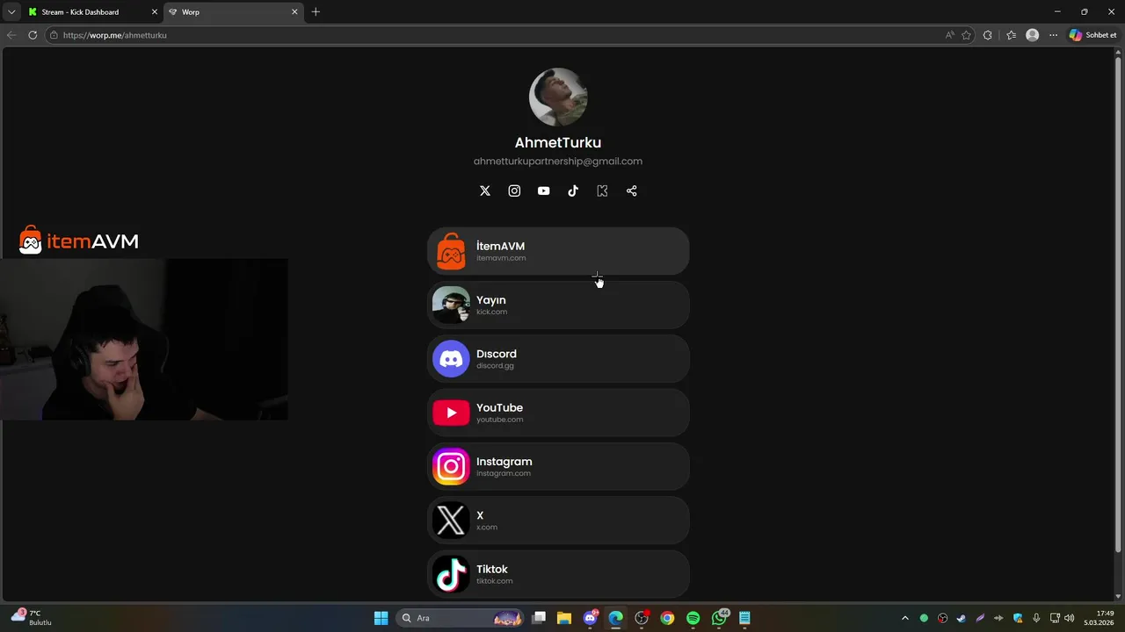Open the YouTube icon under the email
This screenshot has width=1125, height=632.
(x=543, y=190)
